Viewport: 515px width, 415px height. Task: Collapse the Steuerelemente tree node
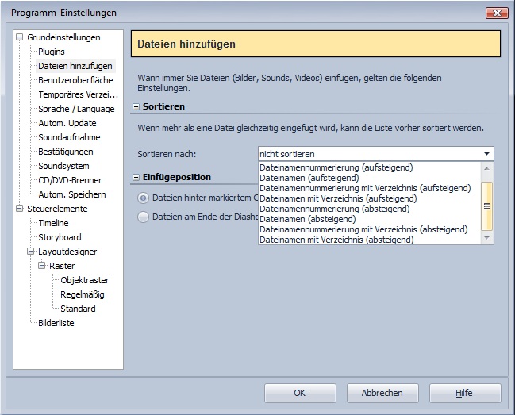(20, 209)
